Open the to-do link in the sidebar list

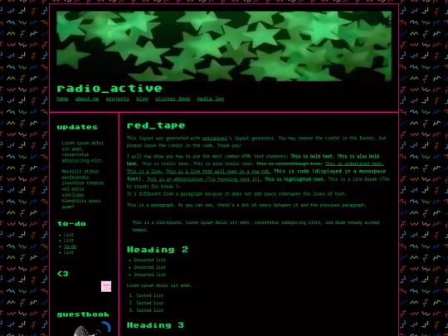[70, 246]
